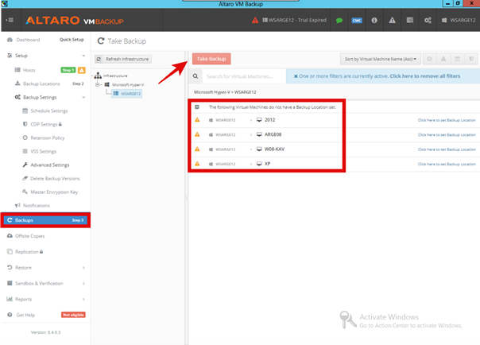The height and width of the screenshot is (345, 480).
Task: Click here to remove all filters
Action: coord(425,76)
